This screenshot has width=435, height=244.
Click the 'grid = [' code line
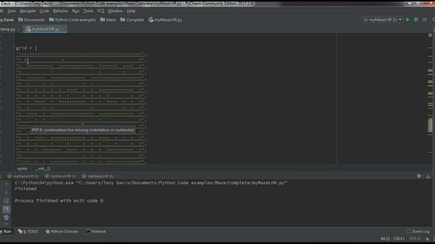tap(27, 48)
